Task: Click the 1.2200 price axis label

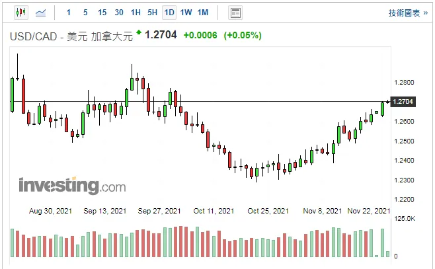Action: pos(404,200)
